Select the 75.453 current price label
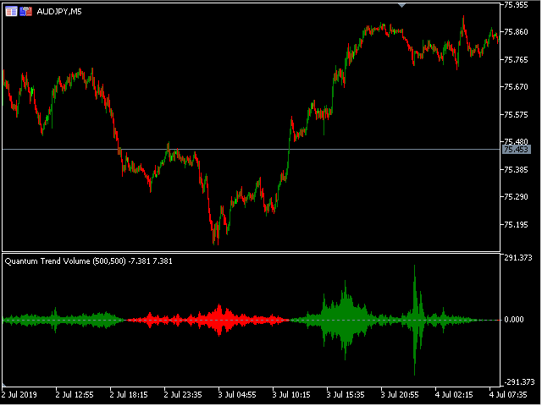 [516, 150]
